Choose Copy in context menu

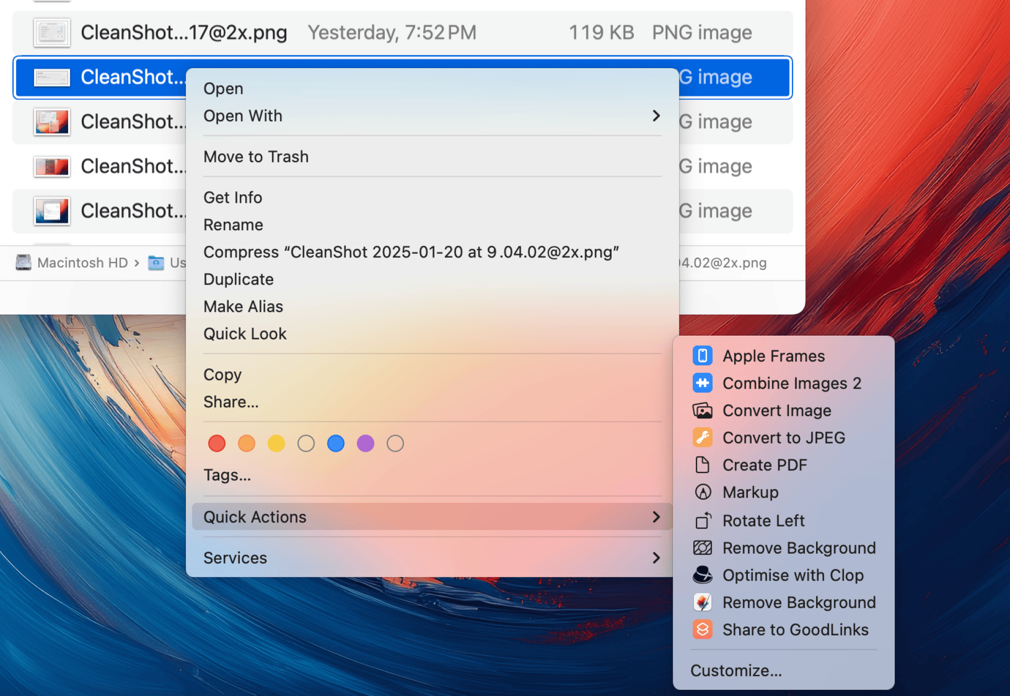click(x=432, y=374)
